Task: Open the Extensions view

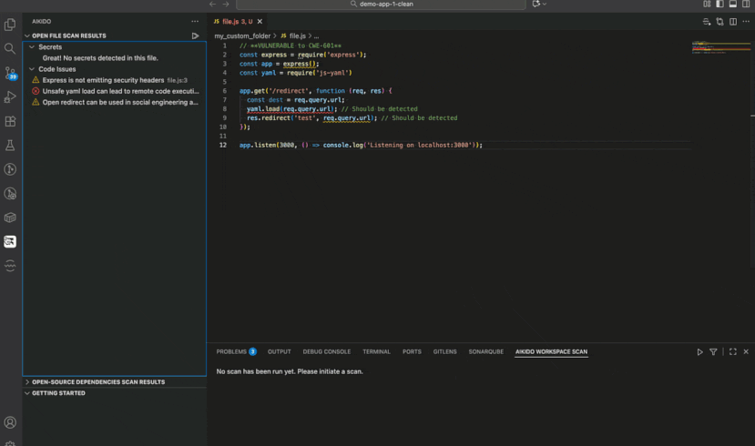Action: coord(10,121)
